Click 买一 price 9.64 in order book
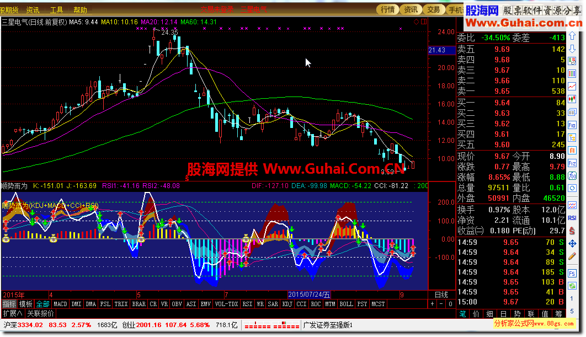Screen dimensions: 586x337 (502, 103)
